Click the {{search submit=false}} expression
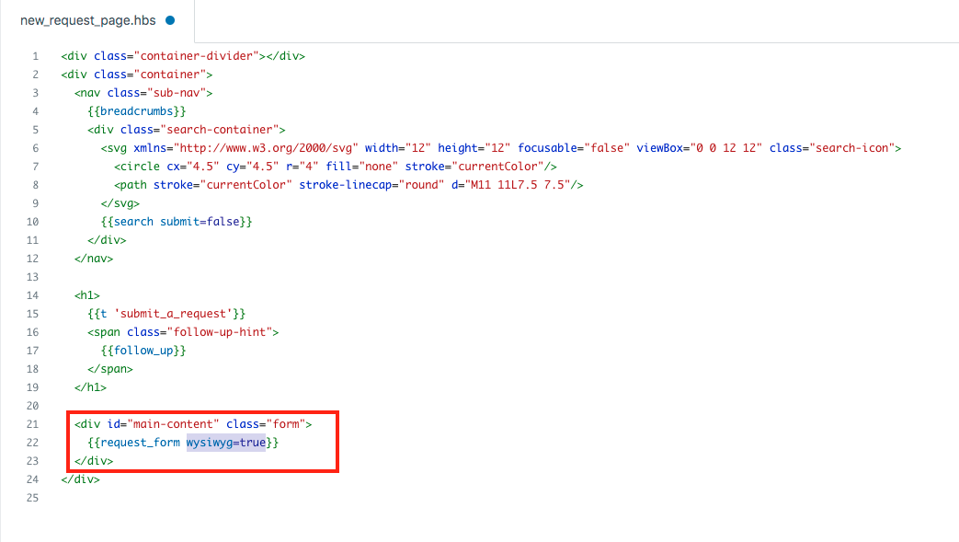The image size is (959, 542). coord(176,222)
